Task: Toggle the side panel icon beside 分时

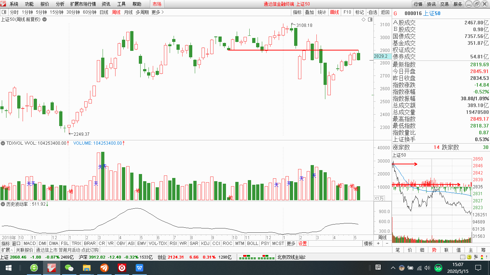Action: (4, 12)
